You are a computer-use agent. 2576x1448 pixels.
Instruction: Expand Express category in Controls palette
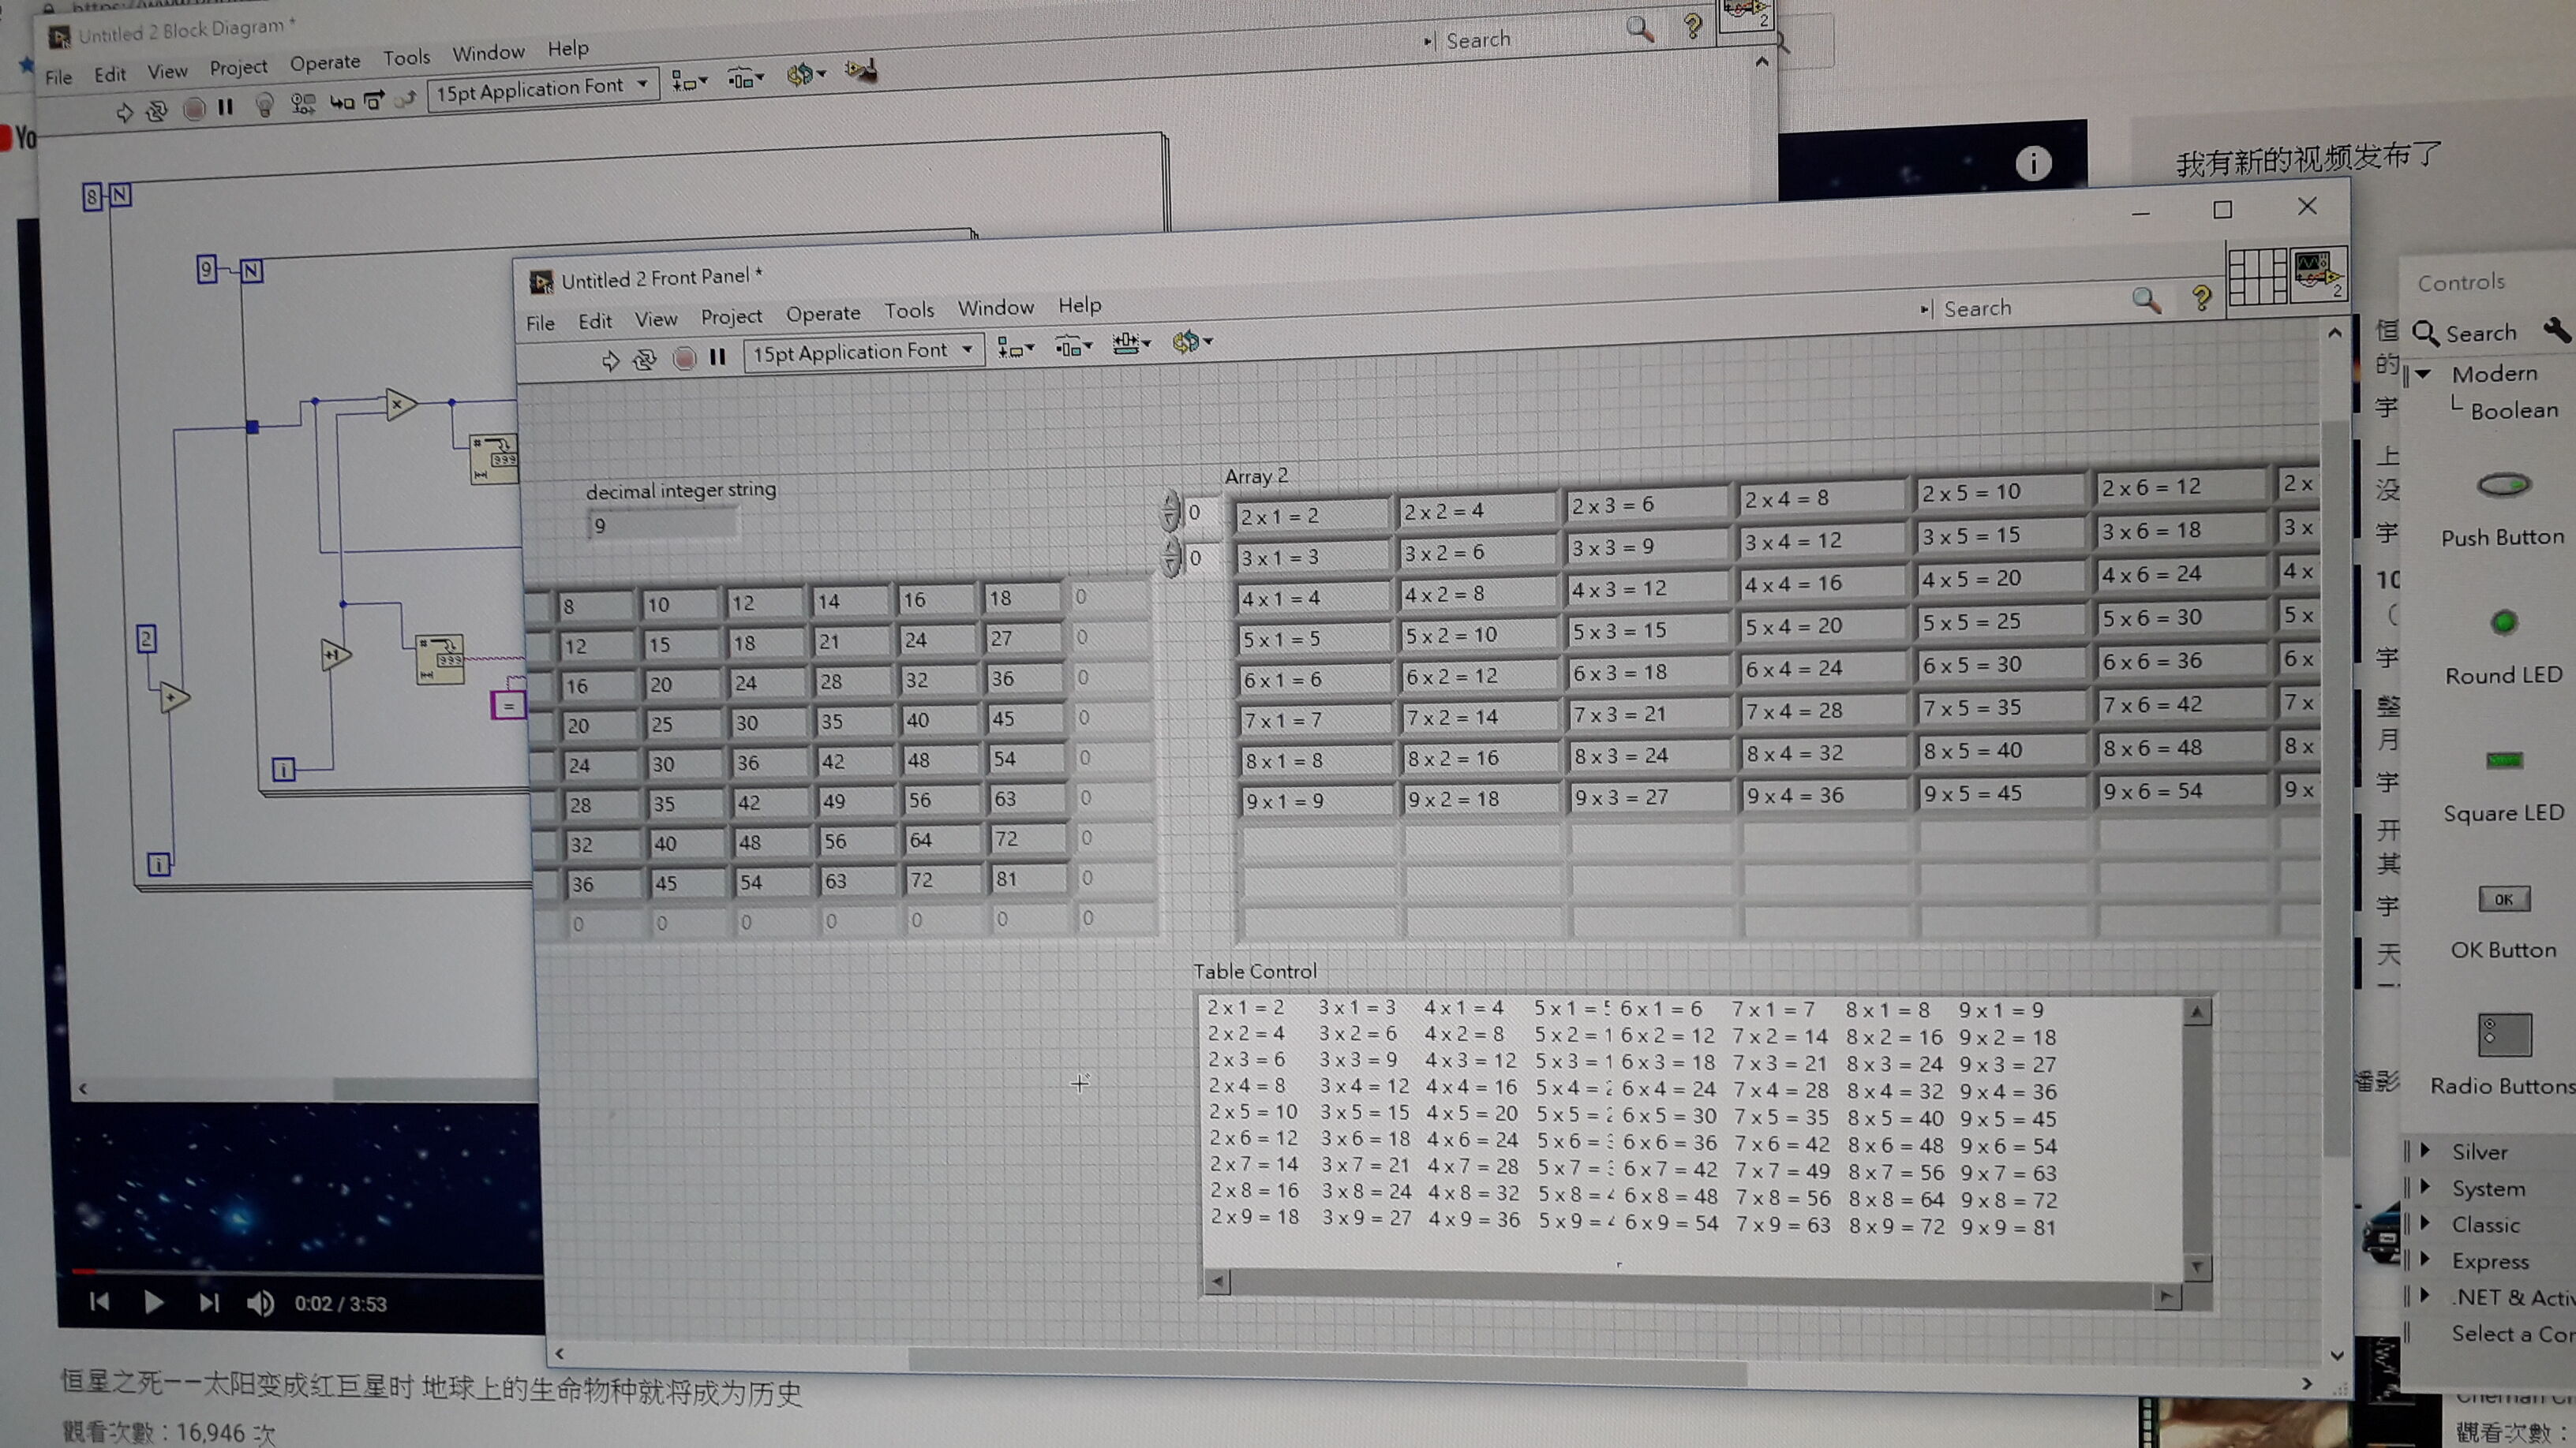(x=2425, y=1260)
